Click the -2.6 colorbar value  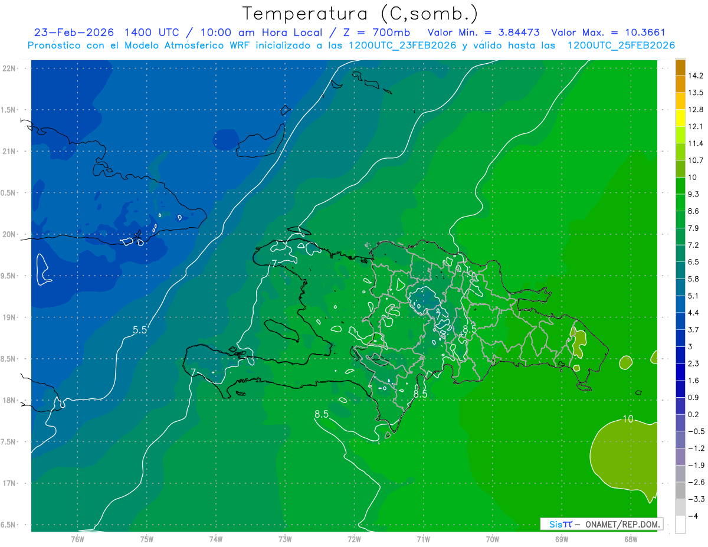[x=696, y=482]
